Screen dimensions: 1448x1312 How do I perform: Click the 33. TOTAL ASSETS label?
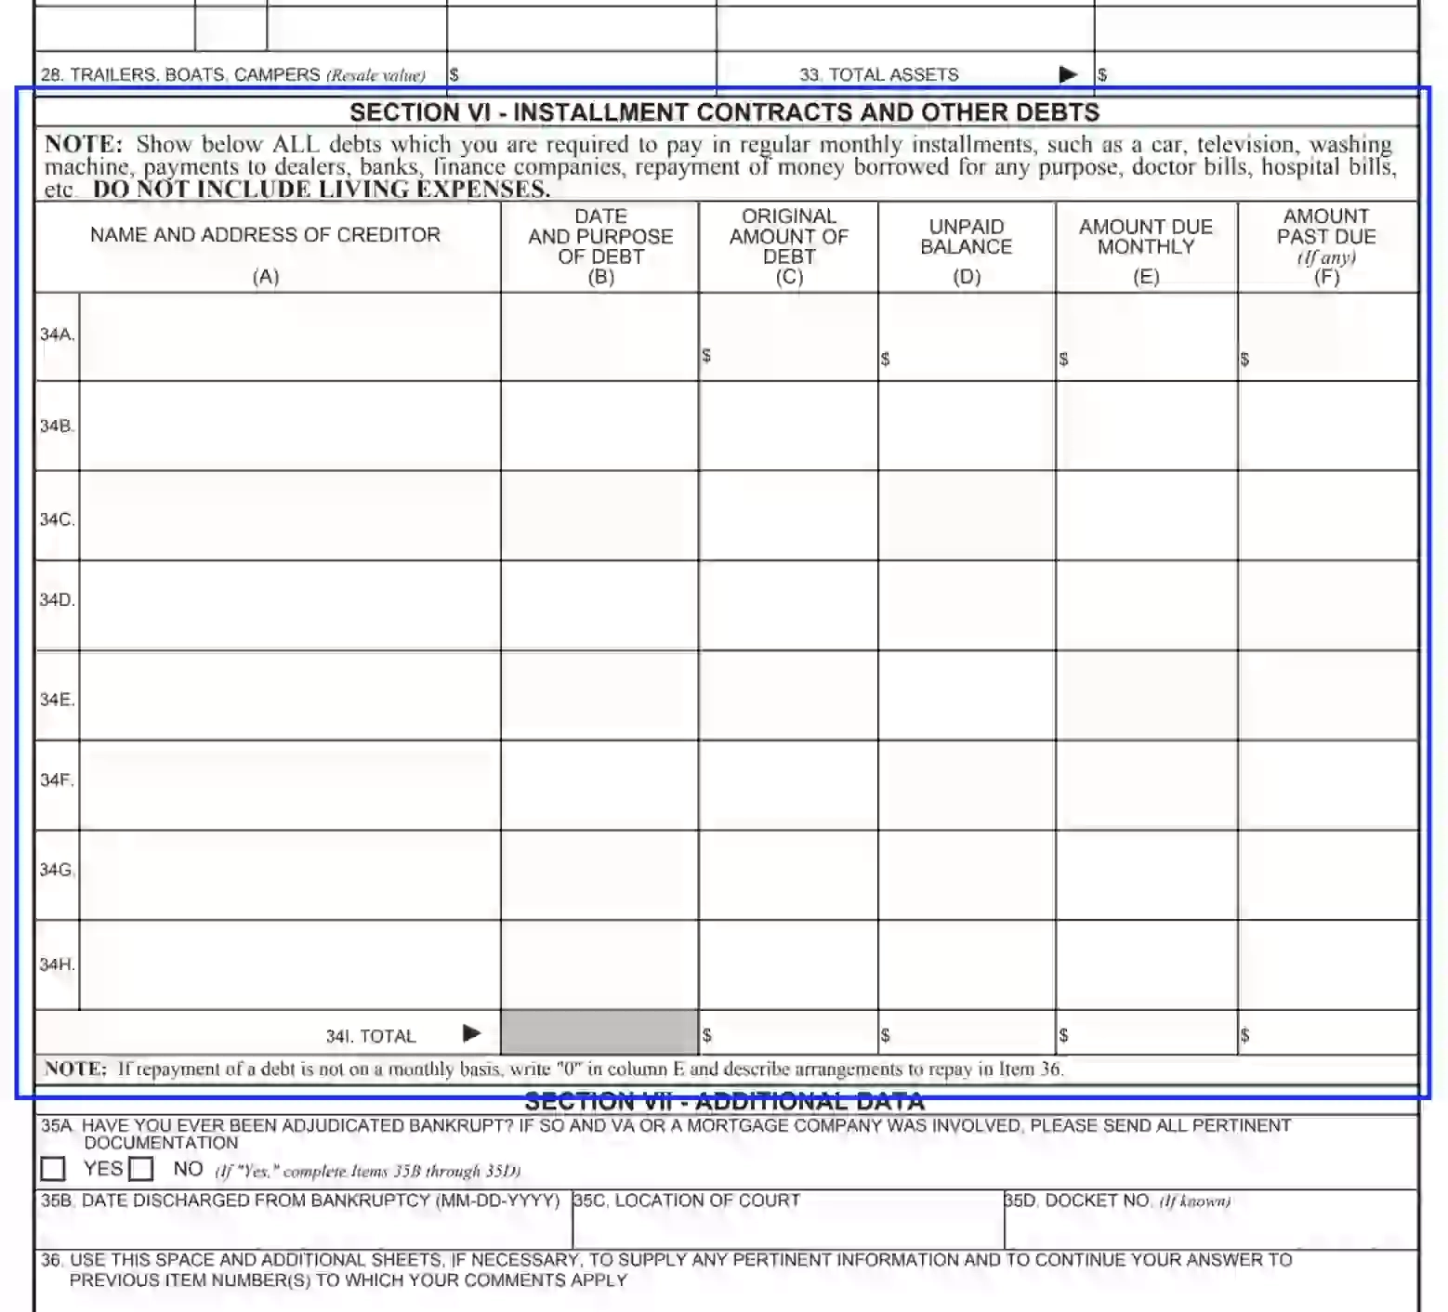878,74
